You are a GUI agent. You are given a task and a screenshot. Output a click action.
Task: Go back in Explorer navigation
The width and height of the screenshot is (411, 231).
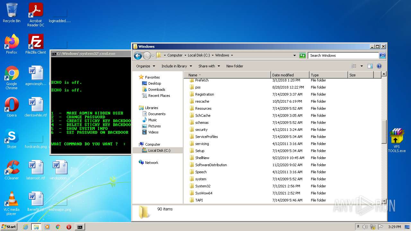[138, 56]
